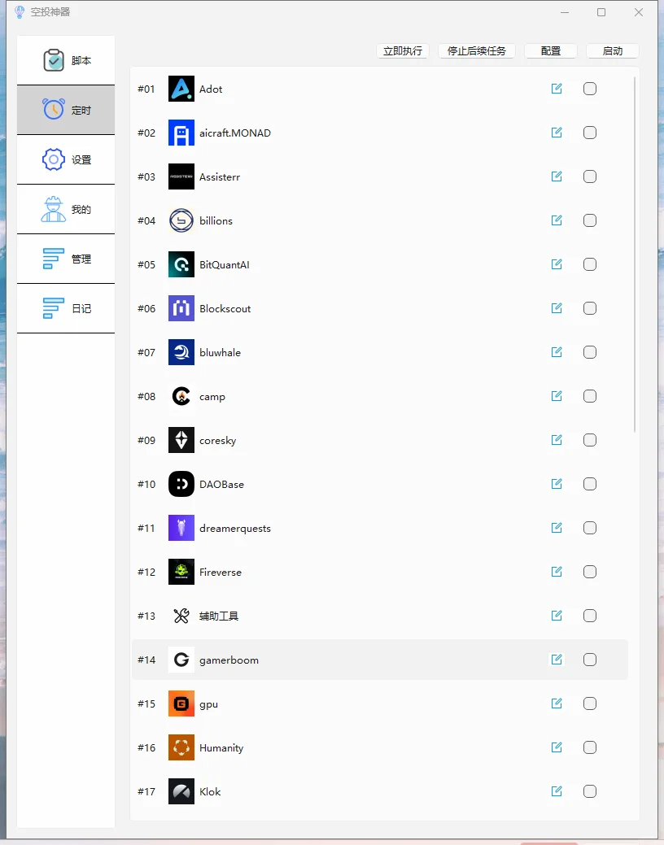
Task: Open the 日记 log tab
Action: coord(66,308)
